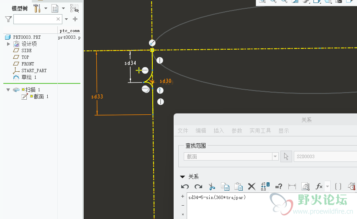Click the point-on-entity constraint symbol

[x=160, y=91]
